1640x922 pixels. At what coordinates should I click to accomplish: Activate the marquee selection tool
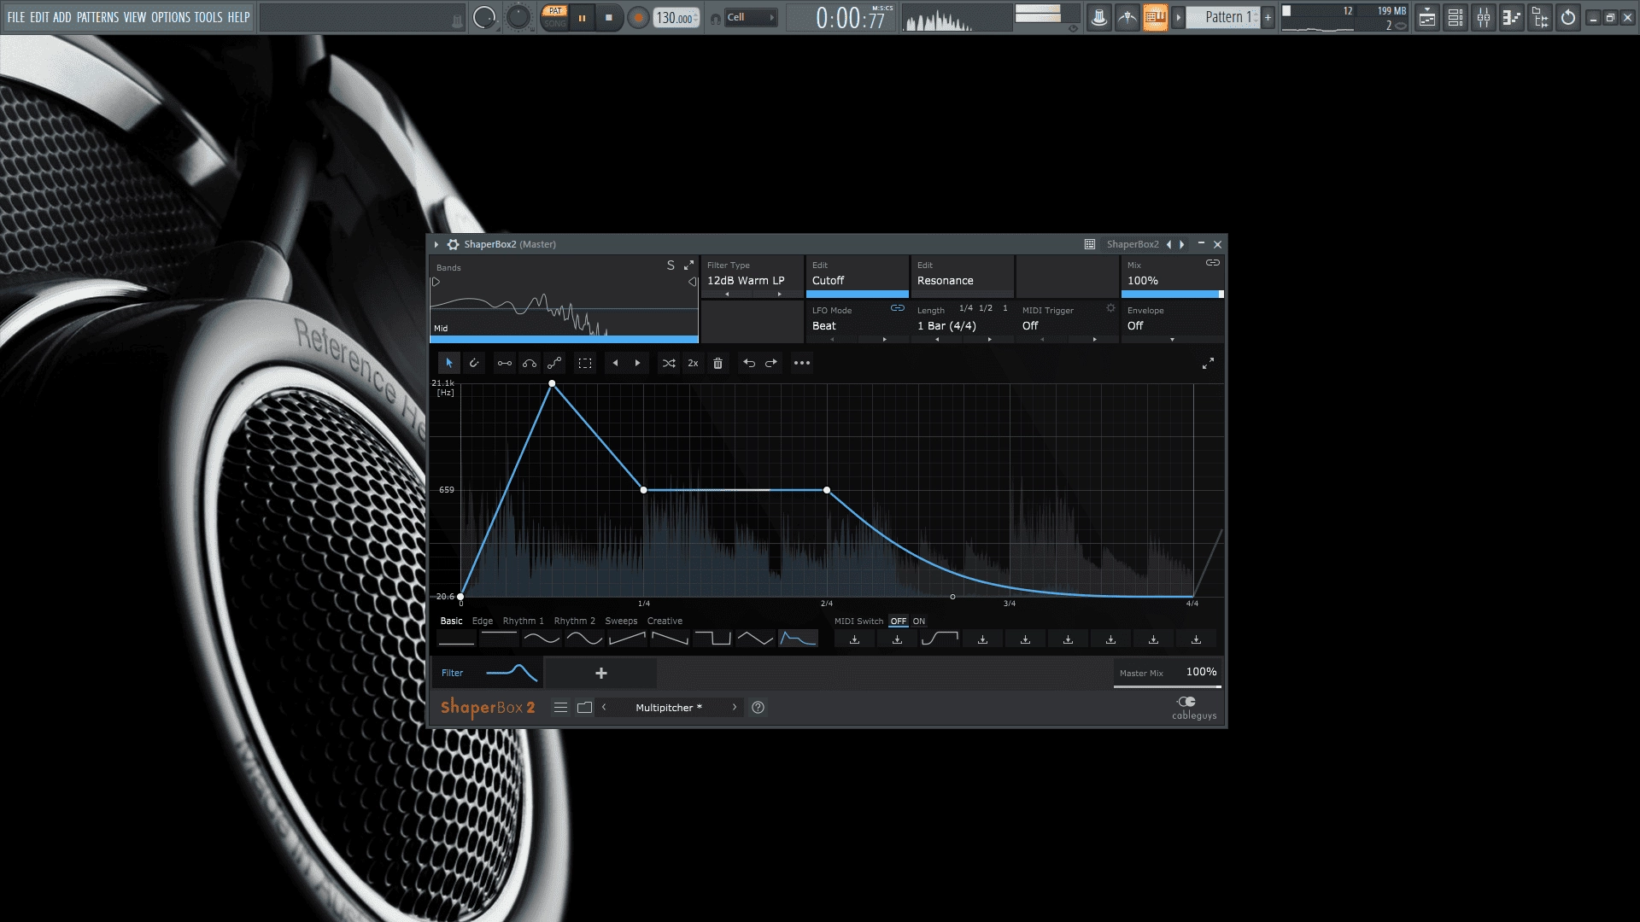pos(585,363)
